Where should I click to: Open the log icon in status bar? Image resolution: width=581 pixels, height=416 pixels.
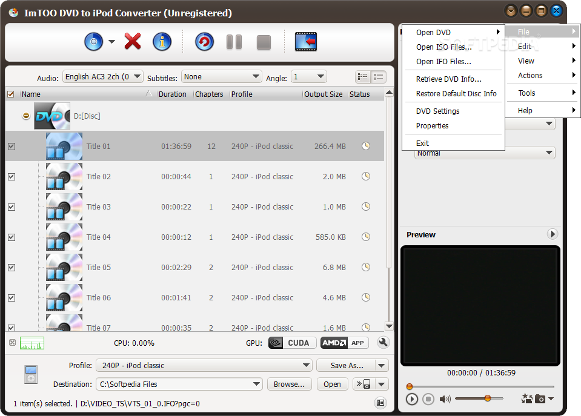[x=380, y=403]
